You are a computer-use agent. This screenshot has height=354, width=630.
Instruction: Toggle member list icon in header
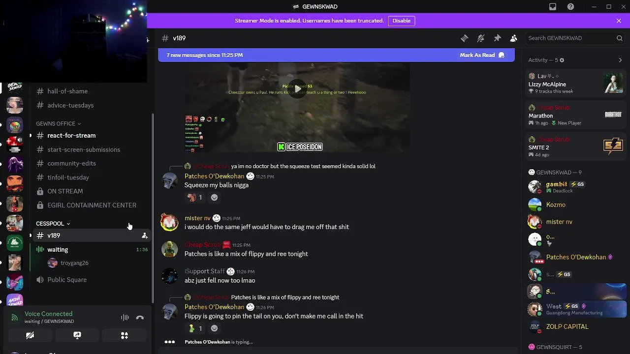tap(513, 38)
